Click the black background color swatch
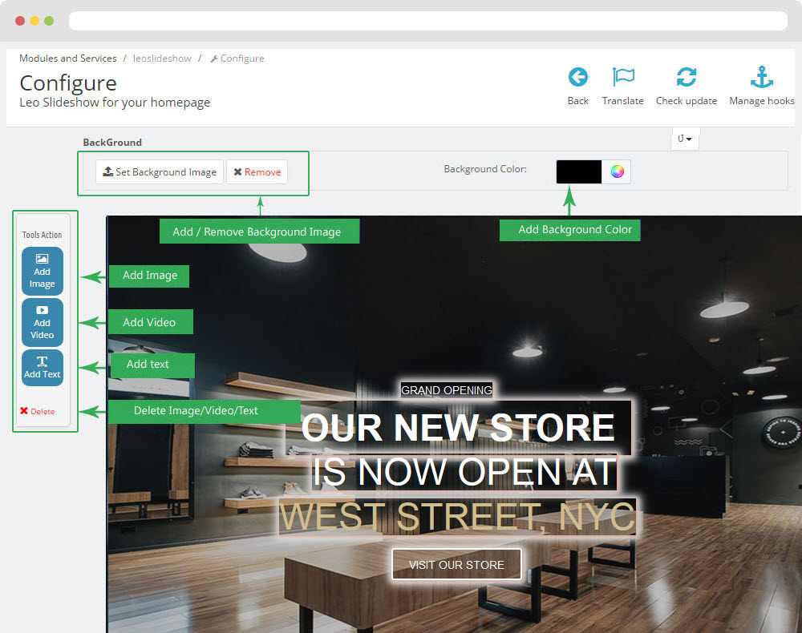802x633 pixels. click(579, 171)
